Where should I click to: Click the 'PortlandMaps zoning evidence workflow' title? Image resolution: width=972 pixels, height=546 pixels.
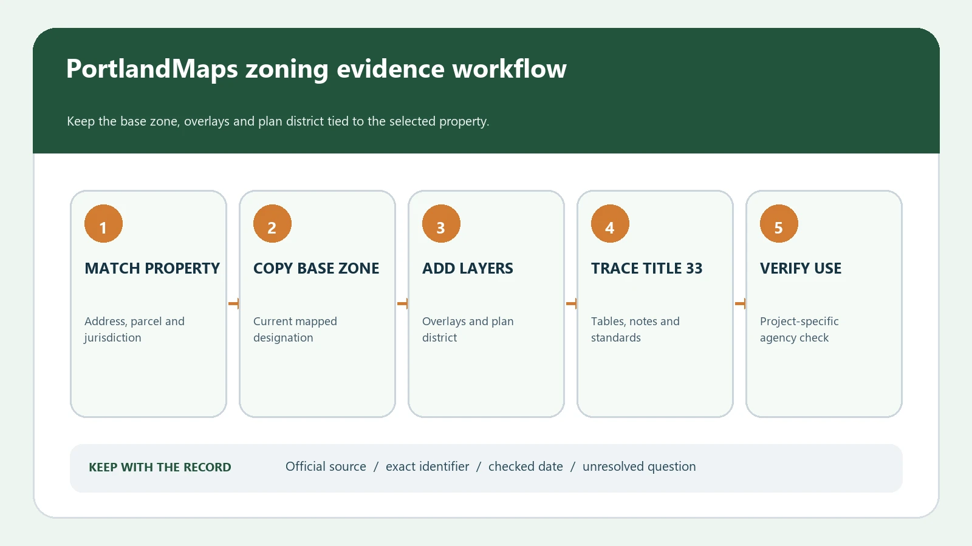pos(317,69)
